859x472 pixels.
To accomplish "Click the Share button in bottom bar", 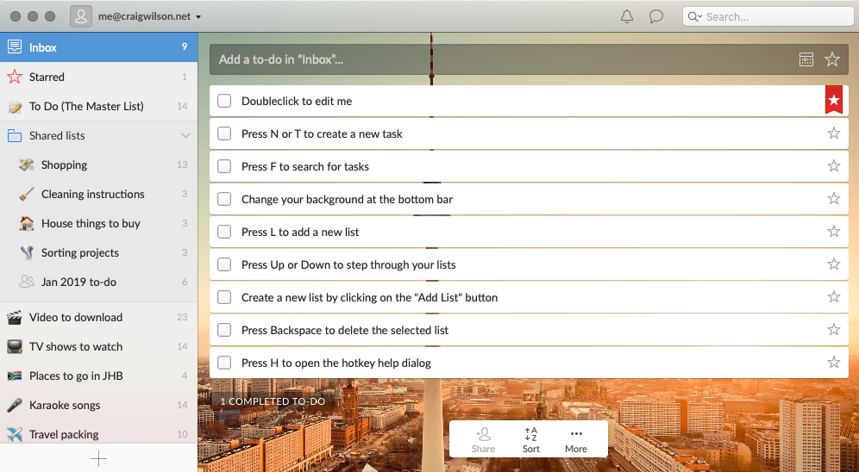I will [484, 439].
